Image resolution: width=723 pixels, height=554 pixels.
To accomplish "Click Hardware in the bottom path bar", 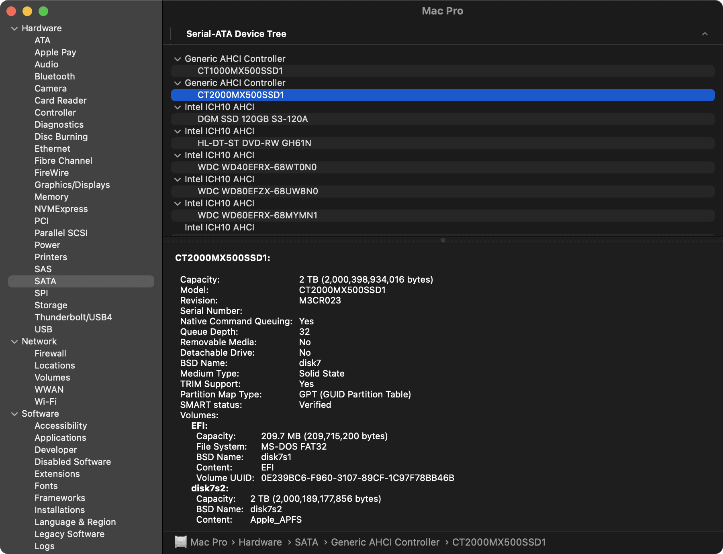I will pyautogui.click(x=260, y=542).
